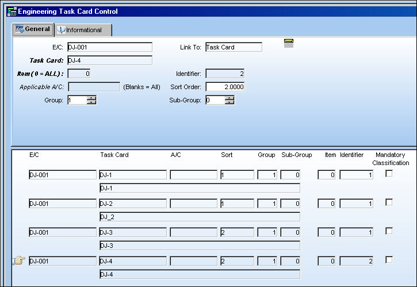Click inside the Sub-Group spinner text box
The image size is (417, 287).
[x=216, y=100]
